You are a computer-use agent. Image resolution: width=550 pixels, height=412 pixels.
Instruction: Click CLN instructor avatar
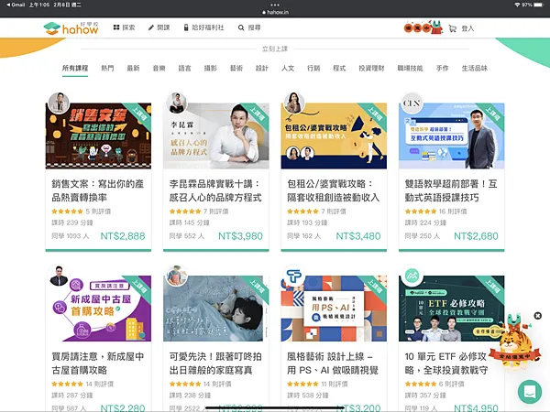click(412, 103)
